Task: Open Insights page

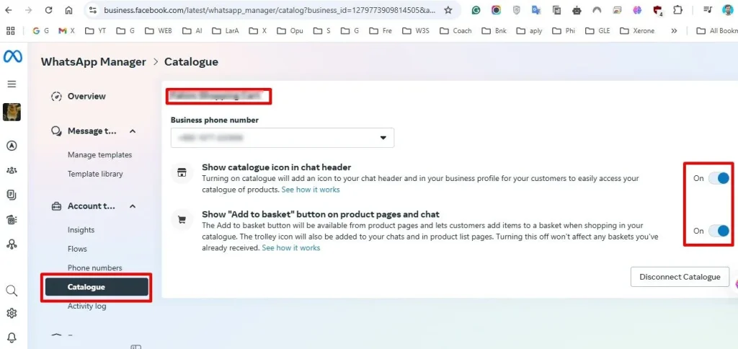Action: tap(81, 230)
